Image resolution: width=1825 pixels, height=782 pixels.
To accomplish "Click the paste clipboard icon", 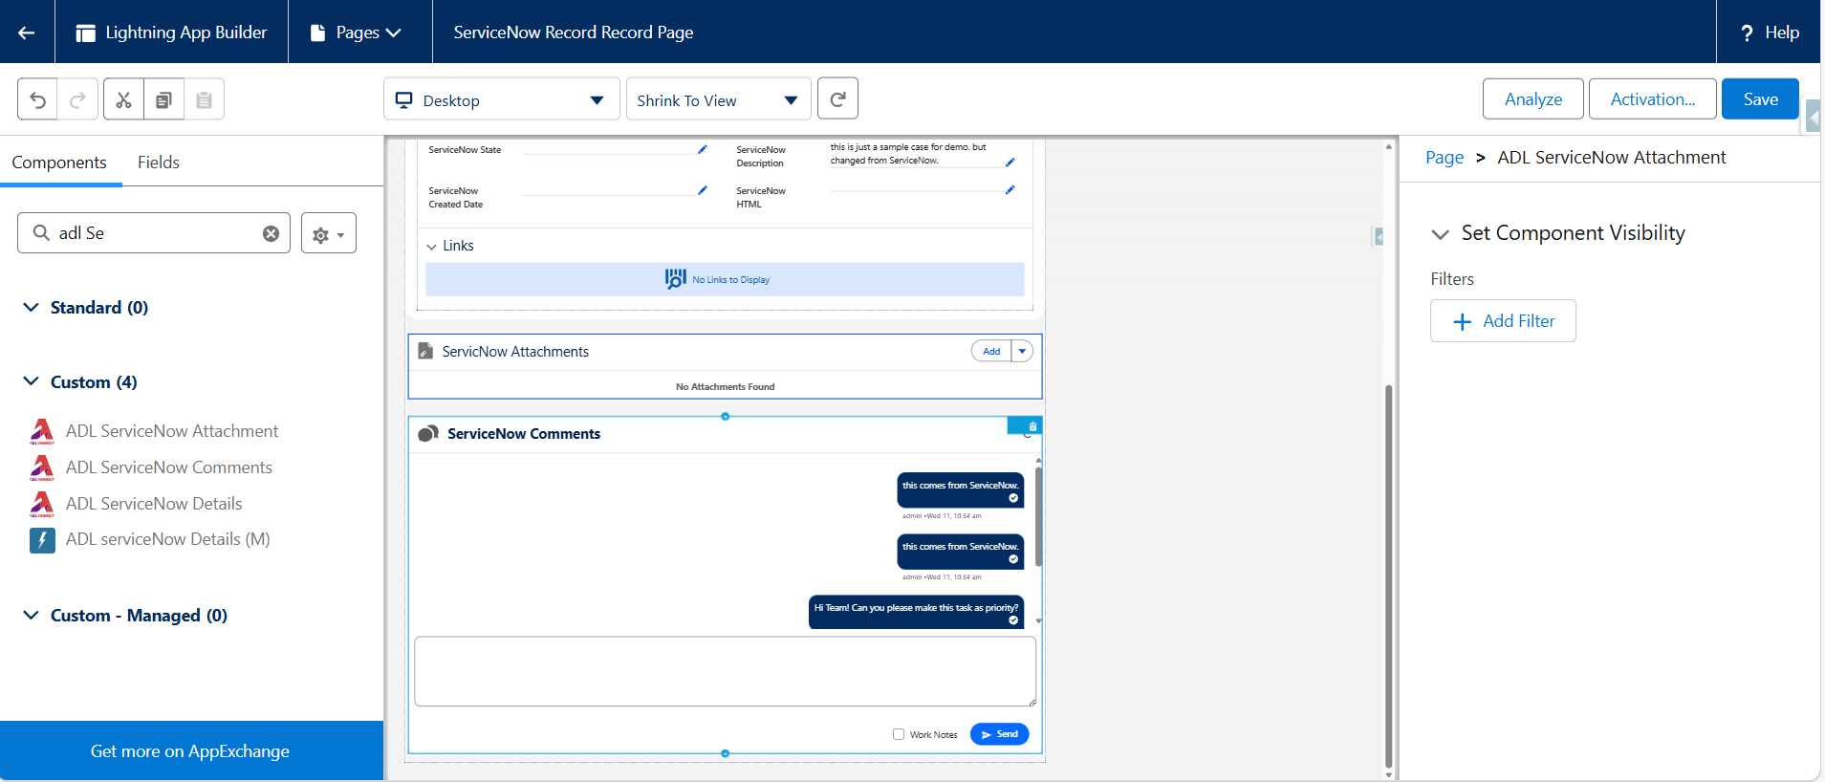I will [204, 99].
